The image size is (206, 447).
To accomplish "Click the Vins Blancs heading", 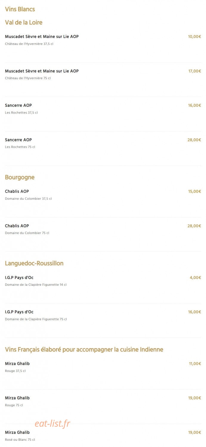I will tap(20, 9).
